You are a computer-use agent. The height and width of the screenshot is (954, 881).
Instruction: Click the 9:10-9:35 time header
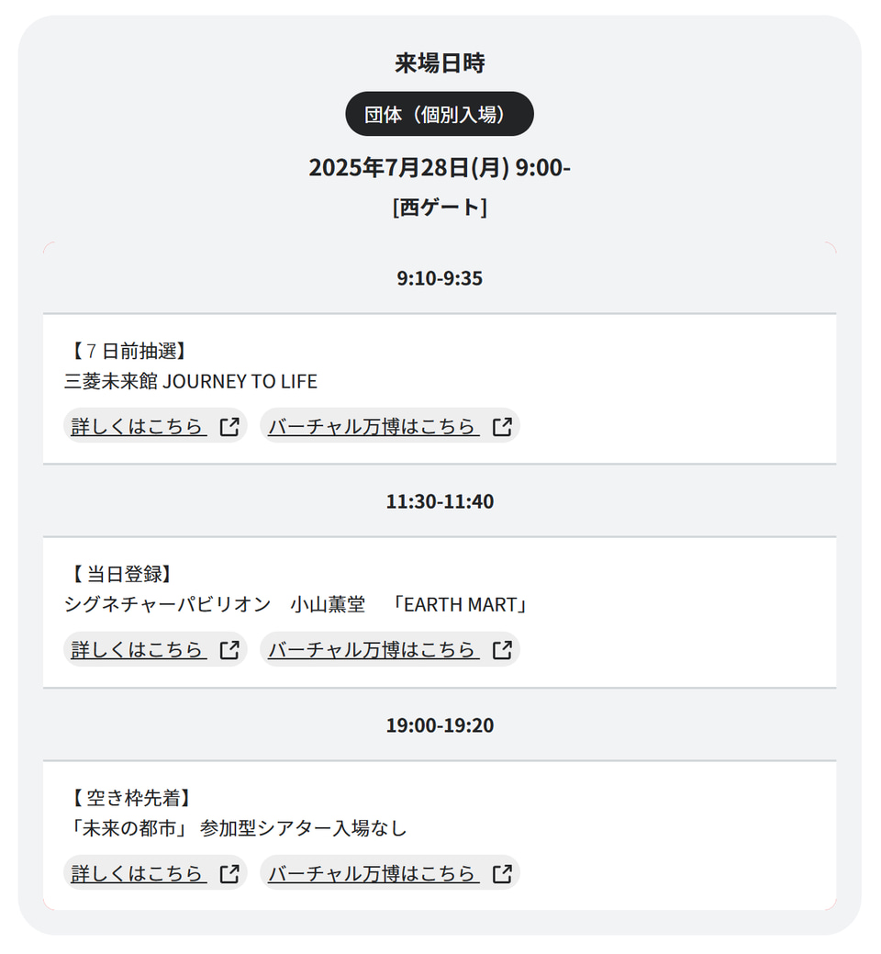[440, 278]
